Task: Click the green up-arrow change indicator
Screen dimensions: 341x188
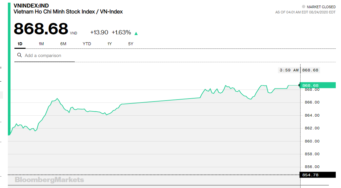Action: pos(136,33)
